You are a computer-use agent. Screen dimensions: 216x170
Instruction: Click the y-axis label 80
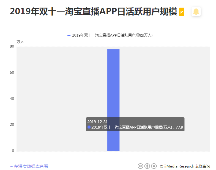pyautogui.click(x=12, y=46)
